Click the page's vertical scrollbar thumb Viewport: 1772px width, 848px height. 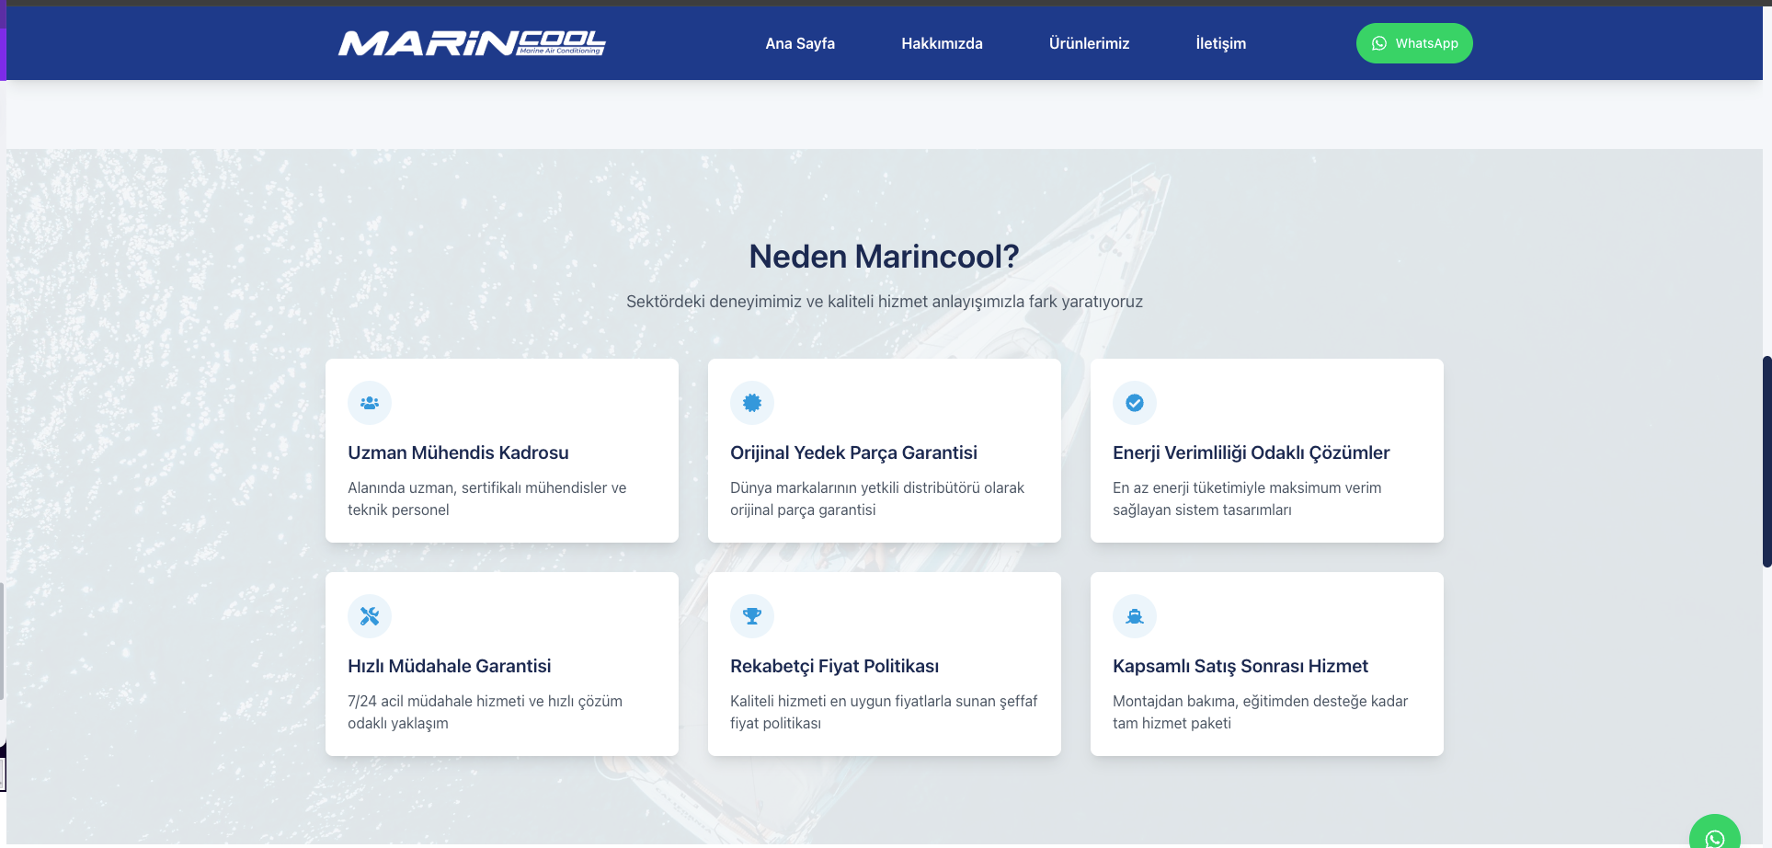click(x=1766, y=460)
